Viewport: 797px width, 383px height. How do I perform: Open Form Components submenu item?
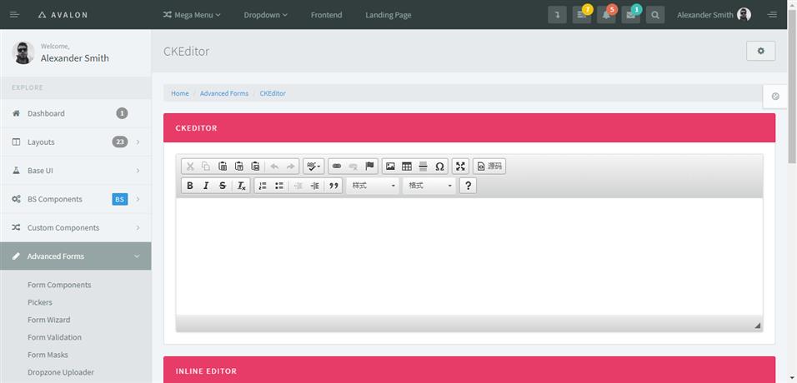click(x=59, y=285)
